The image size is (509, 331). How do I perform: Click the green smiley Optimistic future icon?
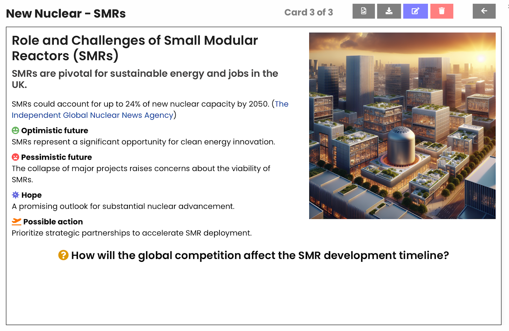coord(15,130)
